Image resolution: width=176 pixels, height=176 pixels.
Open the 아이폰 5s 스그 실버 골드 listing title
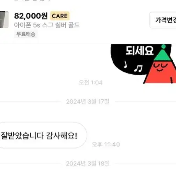pos(47,25)
